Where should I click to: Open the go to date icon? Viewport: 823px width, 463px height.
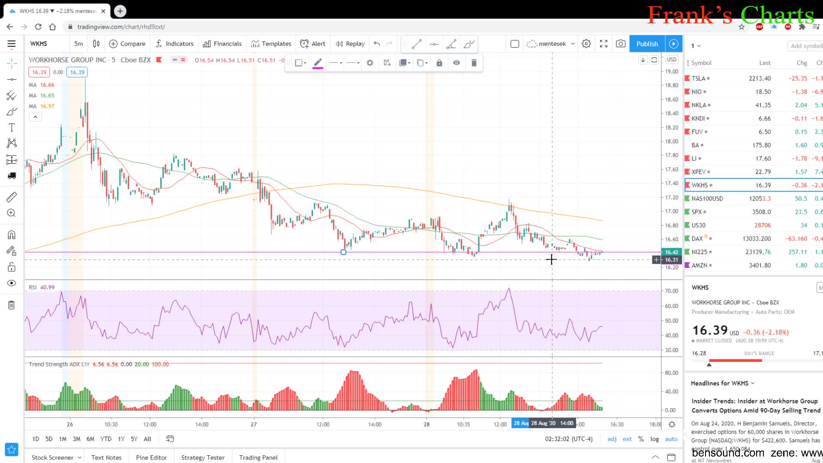170,439
